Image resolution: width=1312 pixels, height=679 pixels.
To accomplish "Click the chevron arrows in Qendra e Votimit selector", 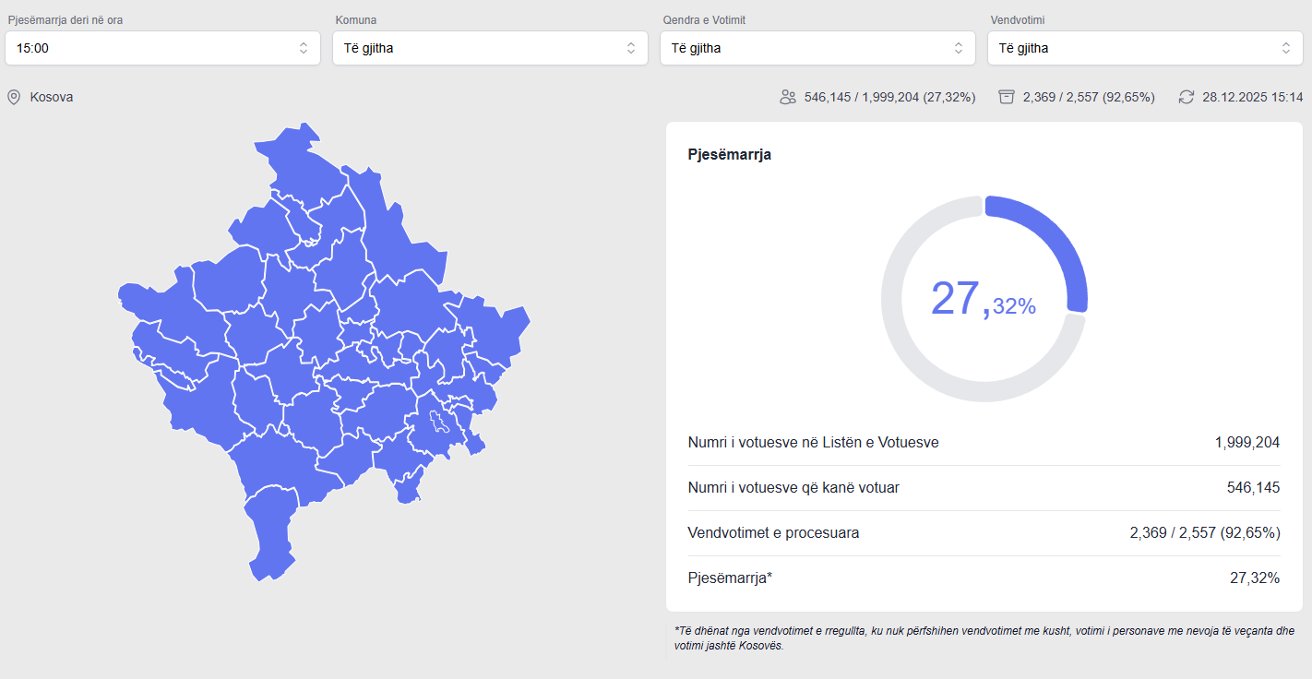I will [958, 48].
